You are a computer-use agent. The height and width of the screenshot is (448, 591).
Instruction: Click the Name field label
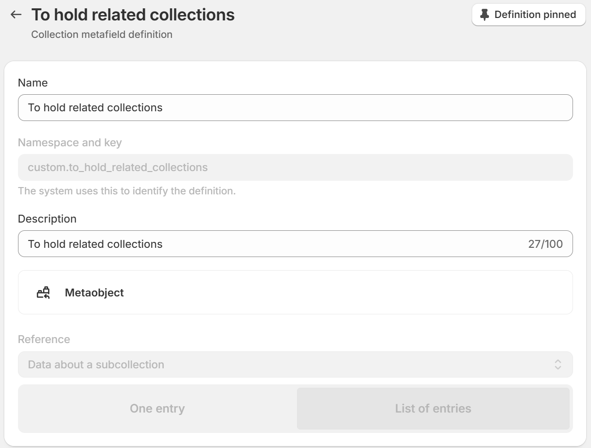[x=33, y=83]
